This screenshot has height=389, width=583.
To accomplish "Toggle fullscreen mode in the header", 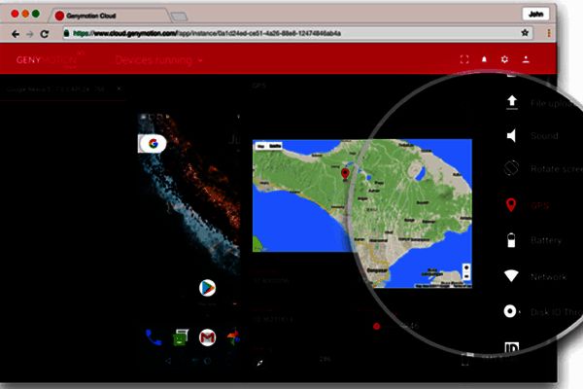I will tap(463, 60).
